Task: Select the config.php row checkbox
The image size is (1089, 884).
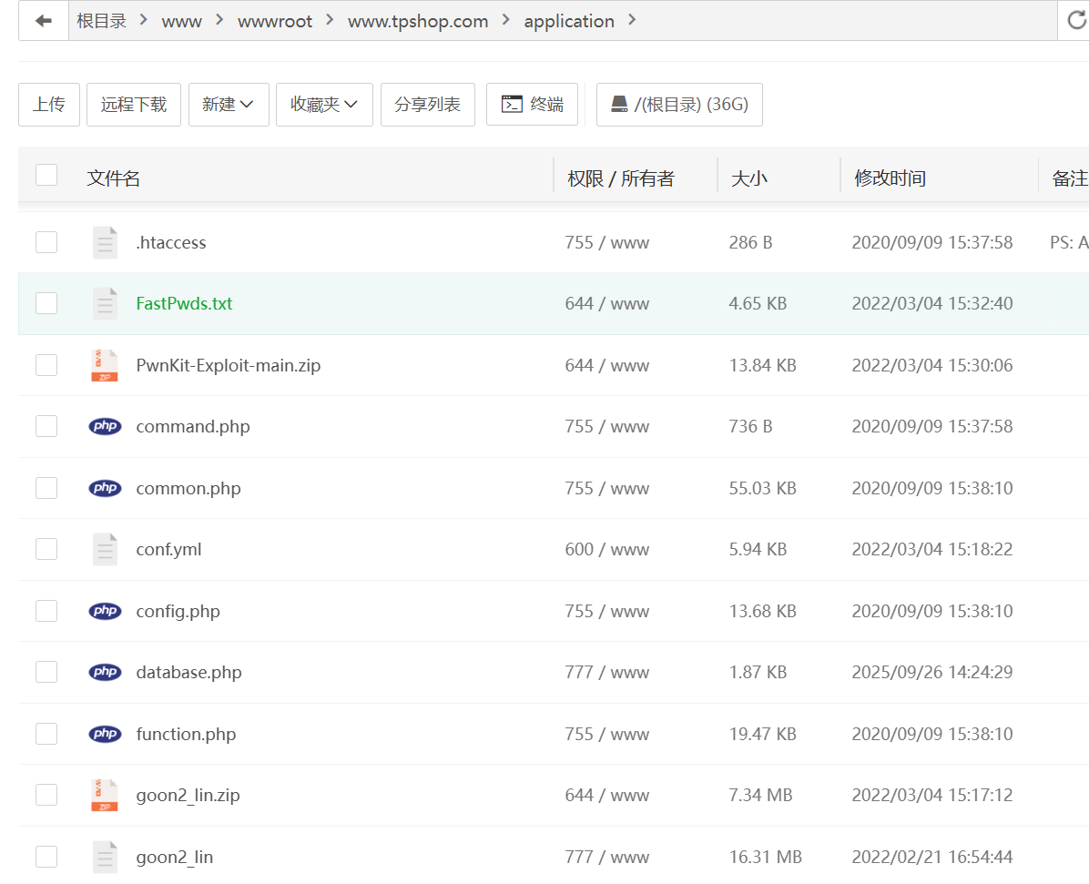Action: [x=46, y=611]
